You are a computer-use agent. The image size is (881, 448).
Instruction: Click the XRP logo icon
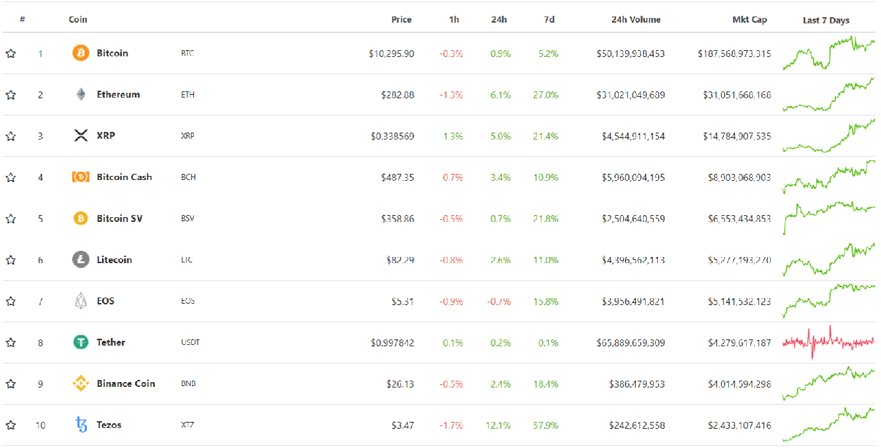coord(81,135)
